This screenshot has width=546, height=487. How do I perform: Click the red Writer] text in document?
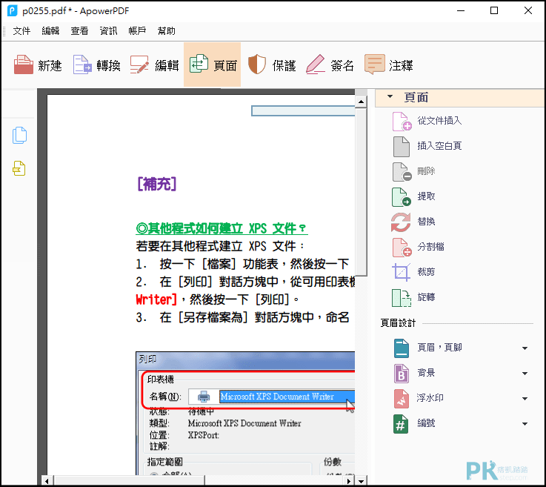coord(157,299)
